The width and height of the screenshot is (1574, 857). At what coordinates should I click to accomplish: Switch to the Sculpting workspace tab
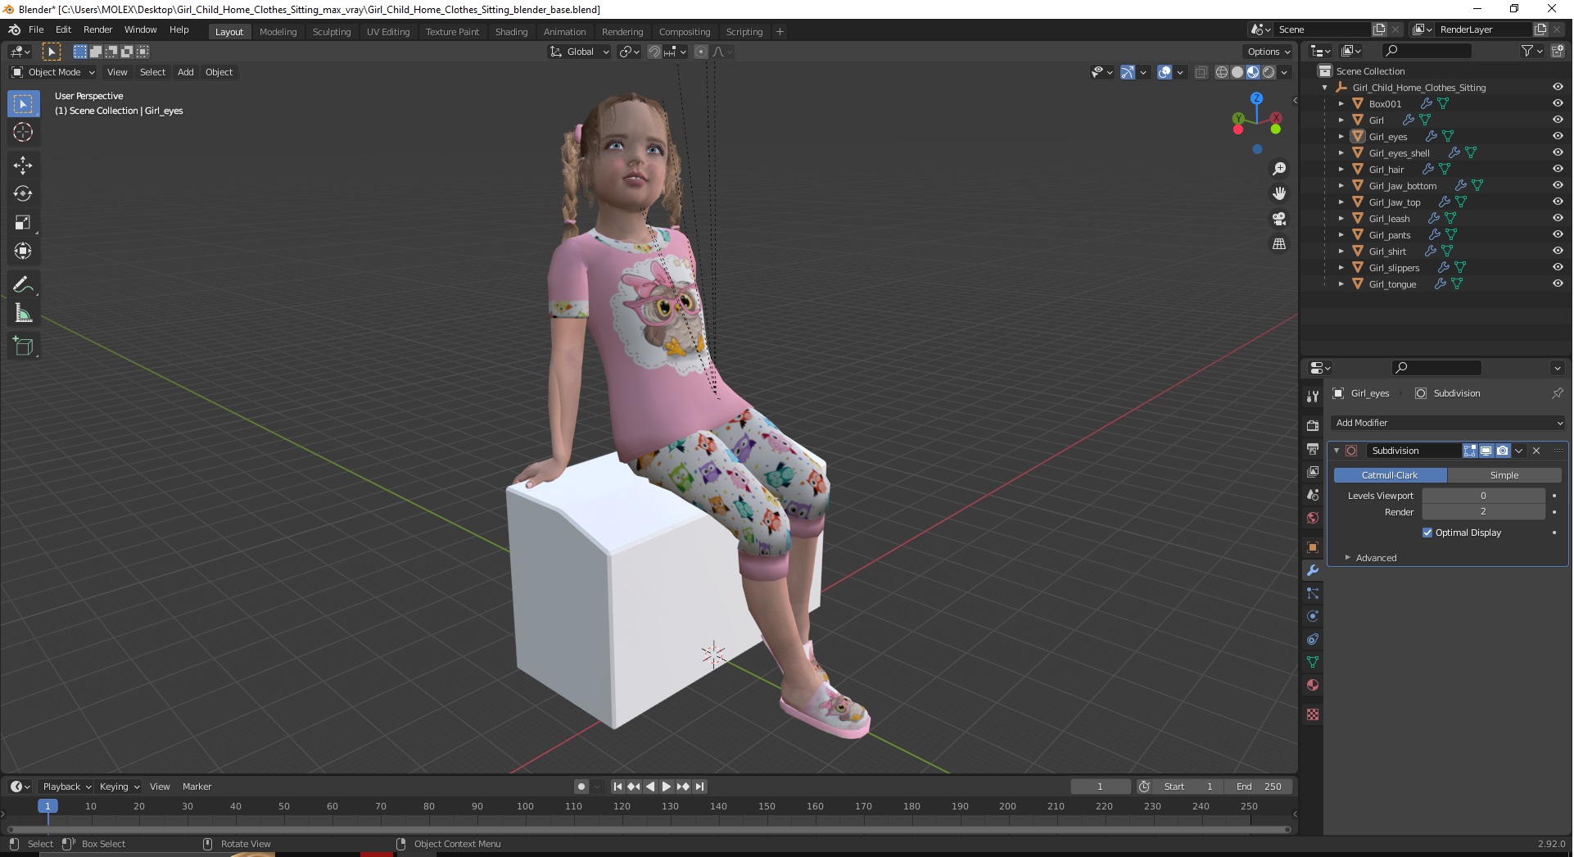coord(332,32)
